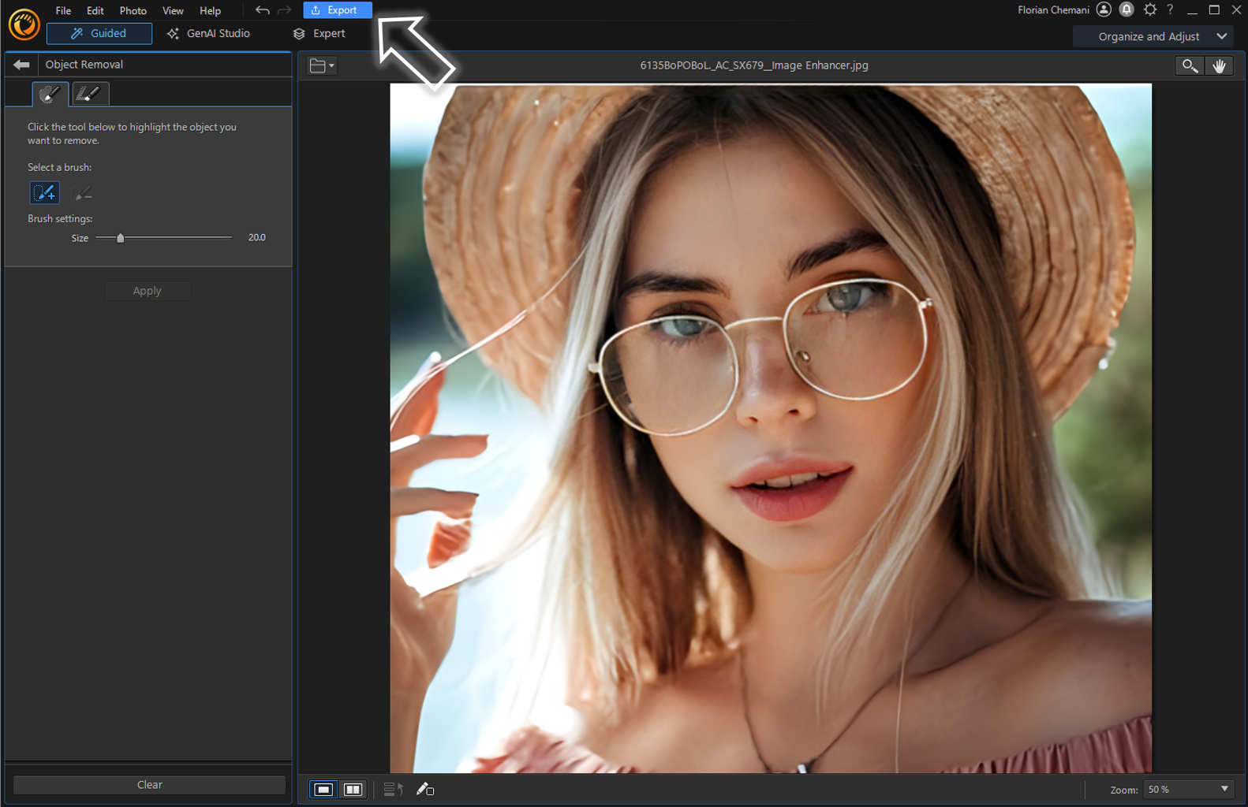Go back using Object Removal arrow
The image size is (1248, 807).
point(21,65)
